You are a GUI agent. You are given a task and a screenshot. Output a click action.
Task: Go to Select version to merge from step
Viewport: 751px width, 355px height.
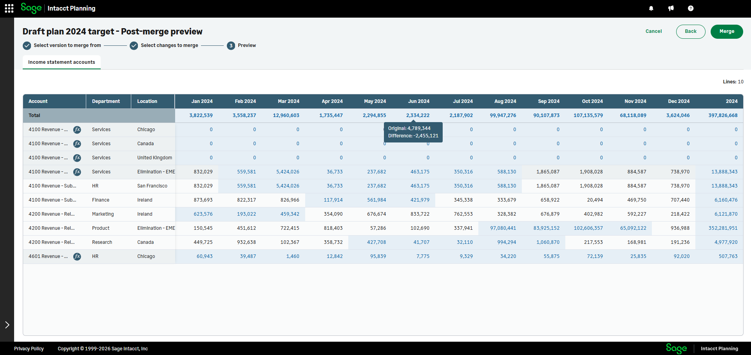coord(62,45)
